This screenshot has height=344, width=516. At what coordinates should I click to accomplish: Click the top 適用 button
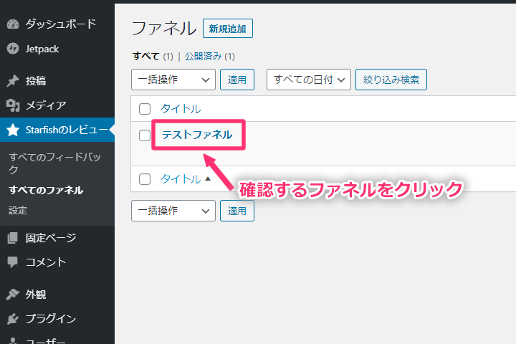[237, 80]
